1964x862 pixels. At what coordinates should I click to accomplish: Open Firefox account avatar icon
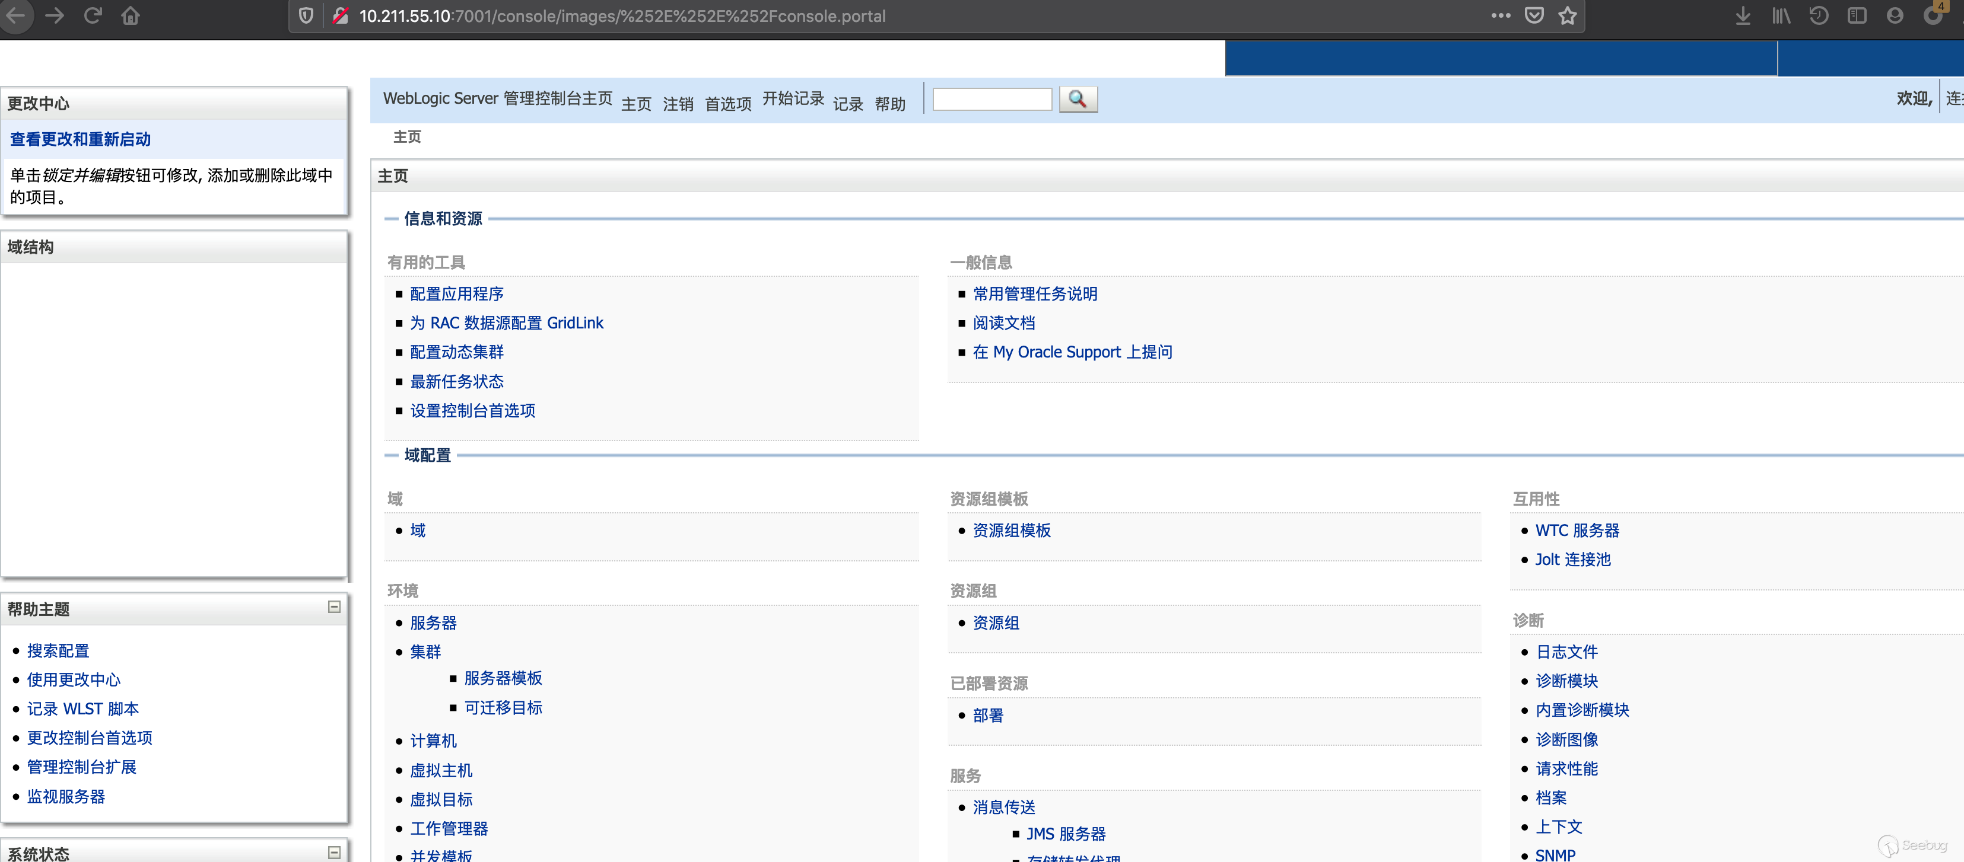(x=1895, y=15)
